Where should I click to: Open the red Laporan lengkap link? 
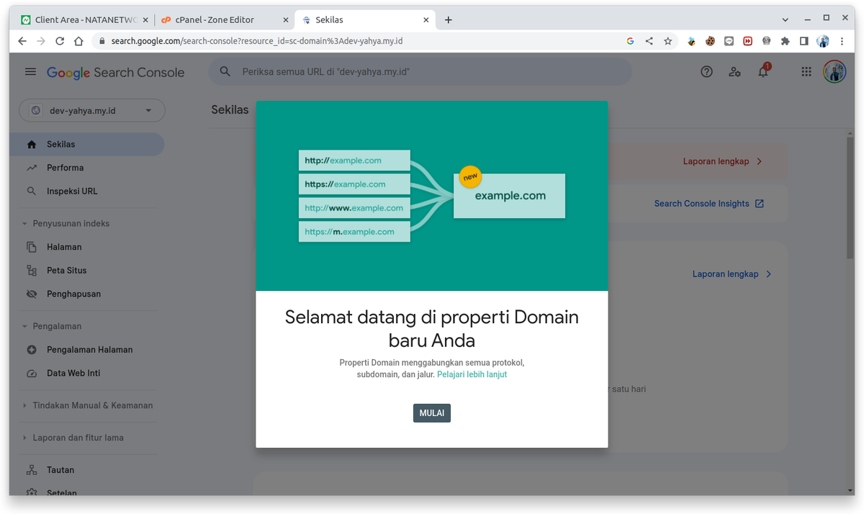pyautogui.click(x=722, y=161)
